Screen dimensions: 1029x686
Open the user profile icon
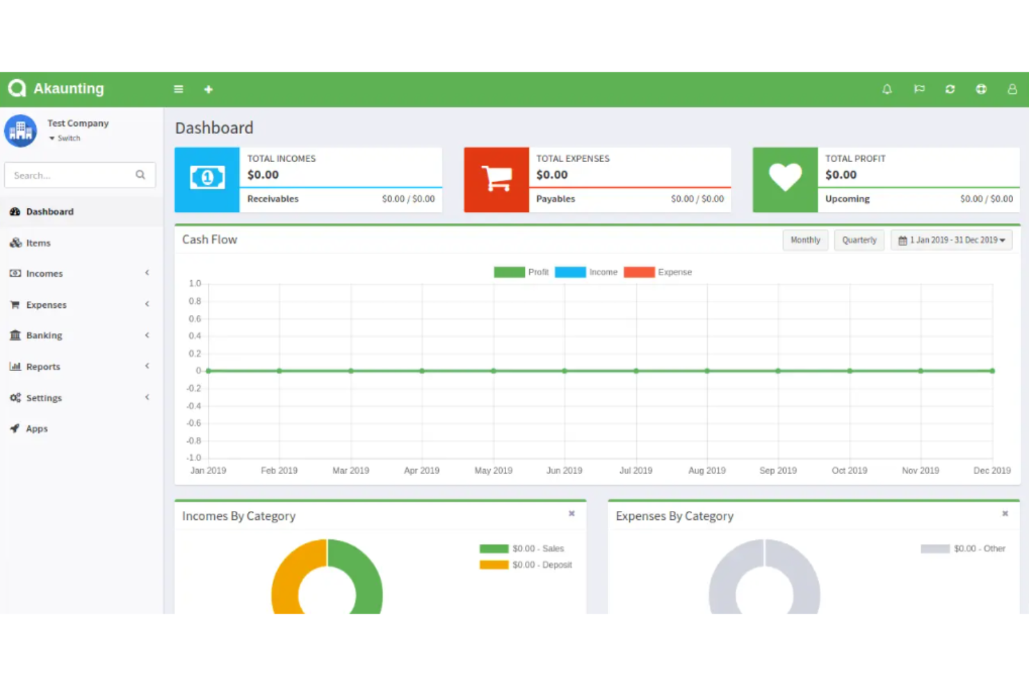click(1012, 89)
